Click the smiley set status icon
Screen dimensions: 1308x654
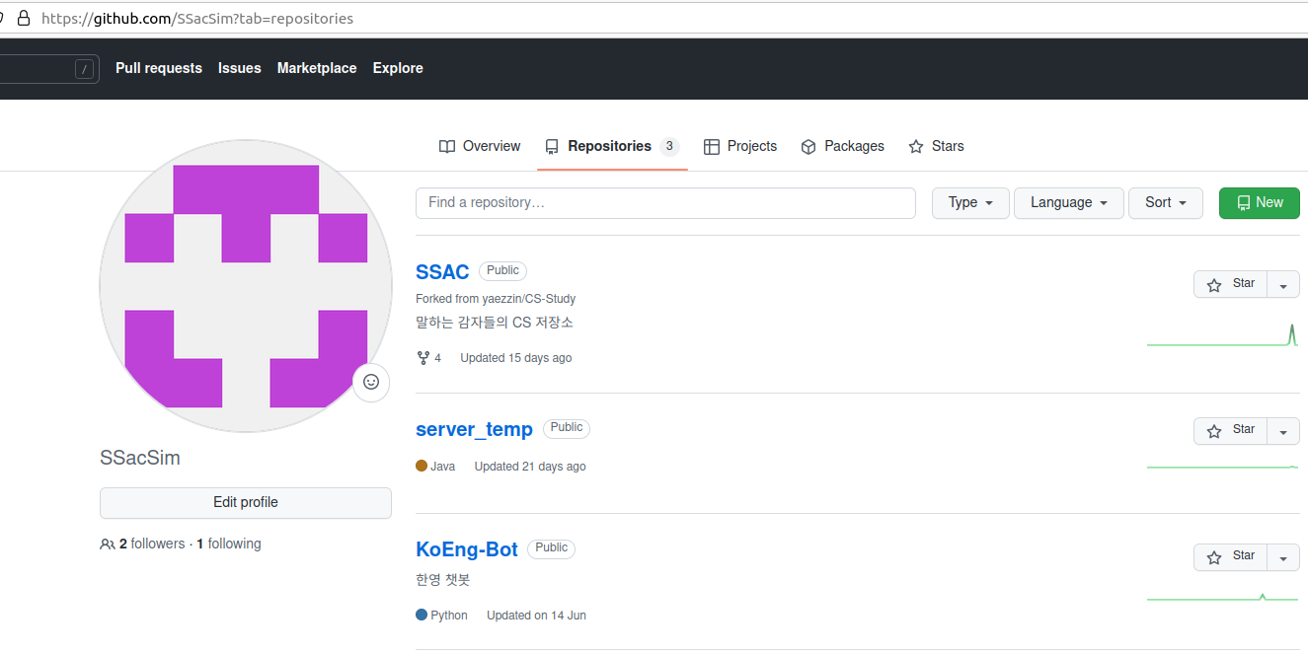point(371,382)
